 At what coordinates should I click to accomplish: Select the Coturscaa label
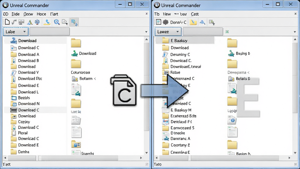click(80, 72)
